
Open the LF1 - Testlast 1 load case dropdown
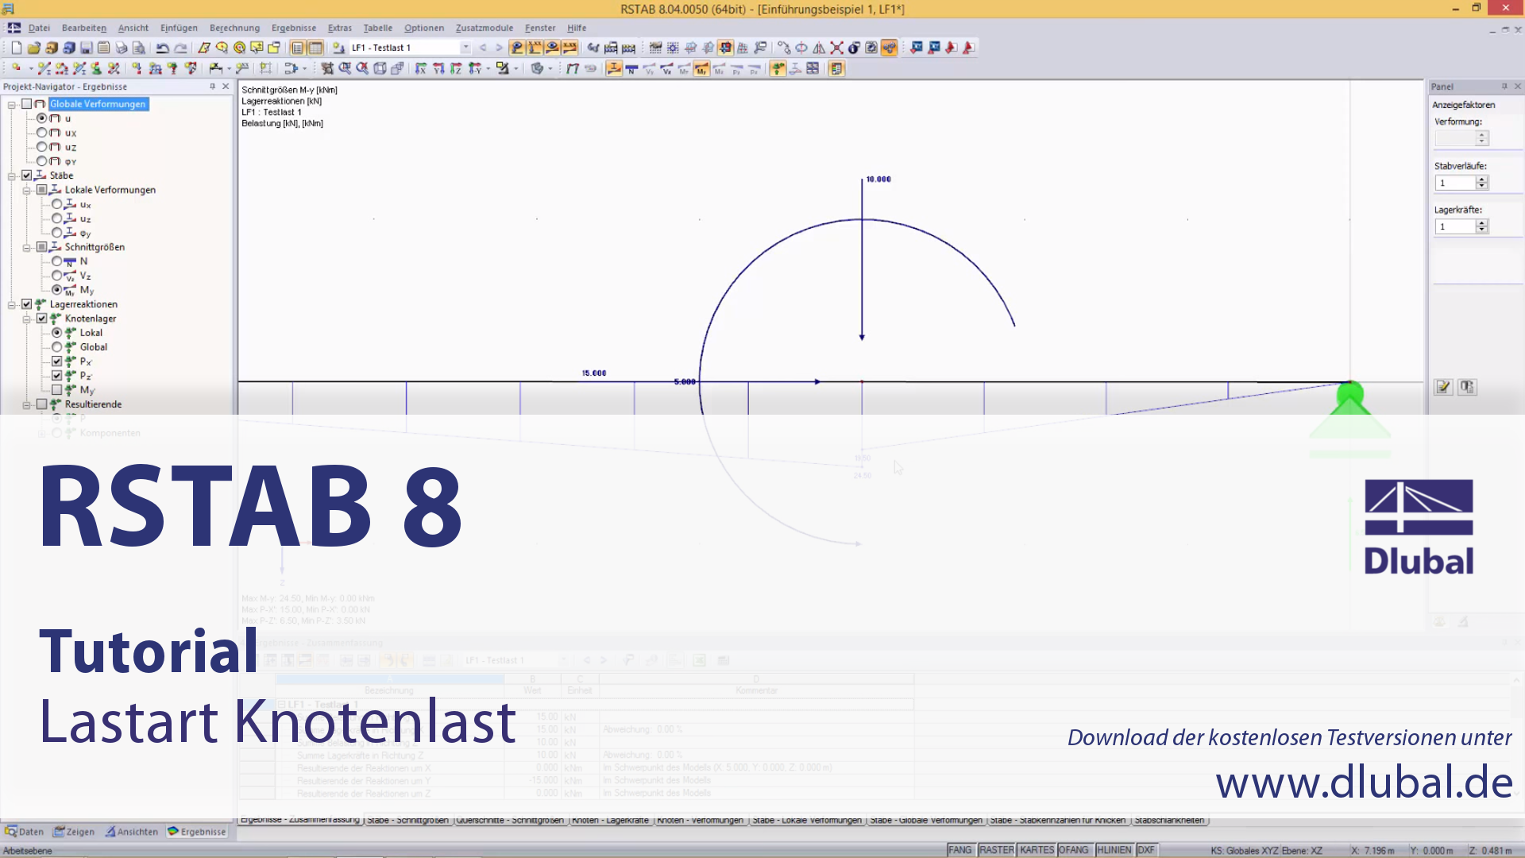tap(465, 48)
